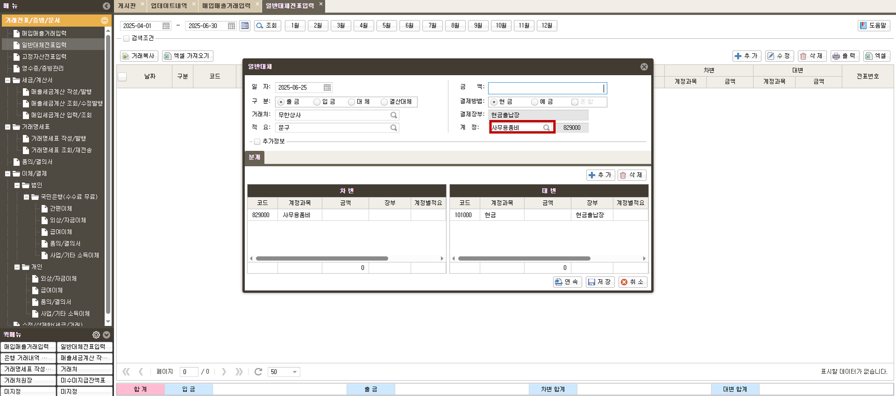Collapse the 거래전표/증빙/문서 section minus icon
The height and width of the screenshot is (396, 896).
105,21
